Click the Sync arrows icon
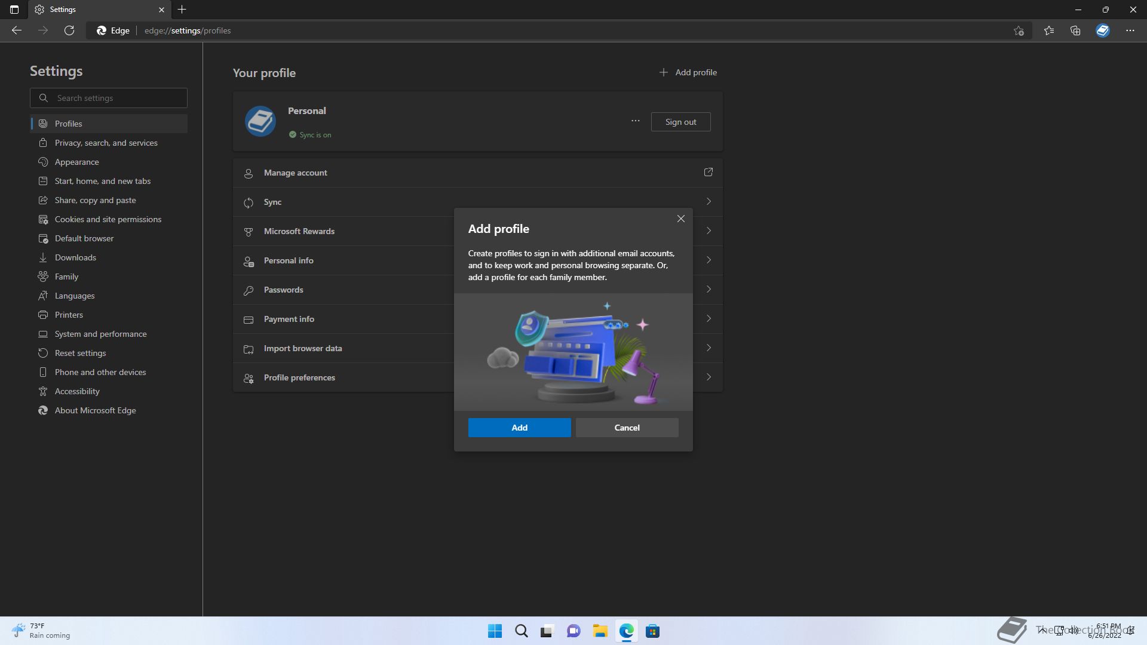 tap(249, 202)
